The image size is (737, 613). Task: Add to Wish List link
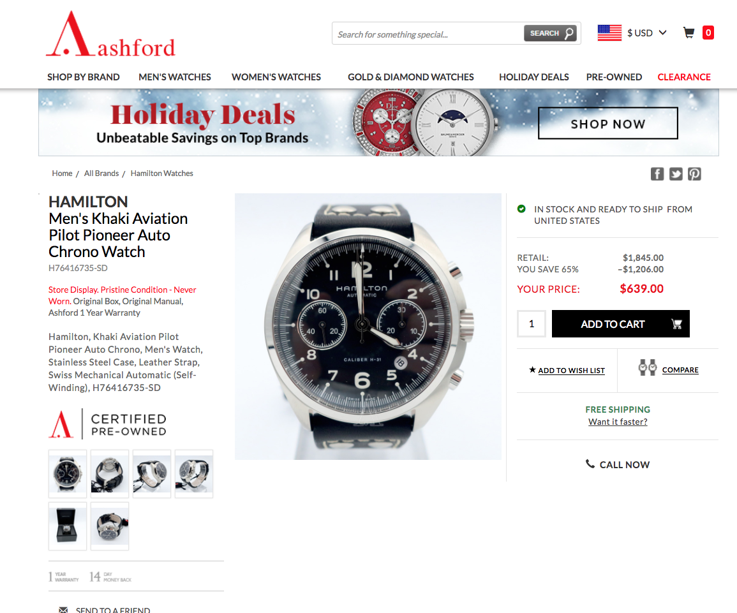[571, 371]
